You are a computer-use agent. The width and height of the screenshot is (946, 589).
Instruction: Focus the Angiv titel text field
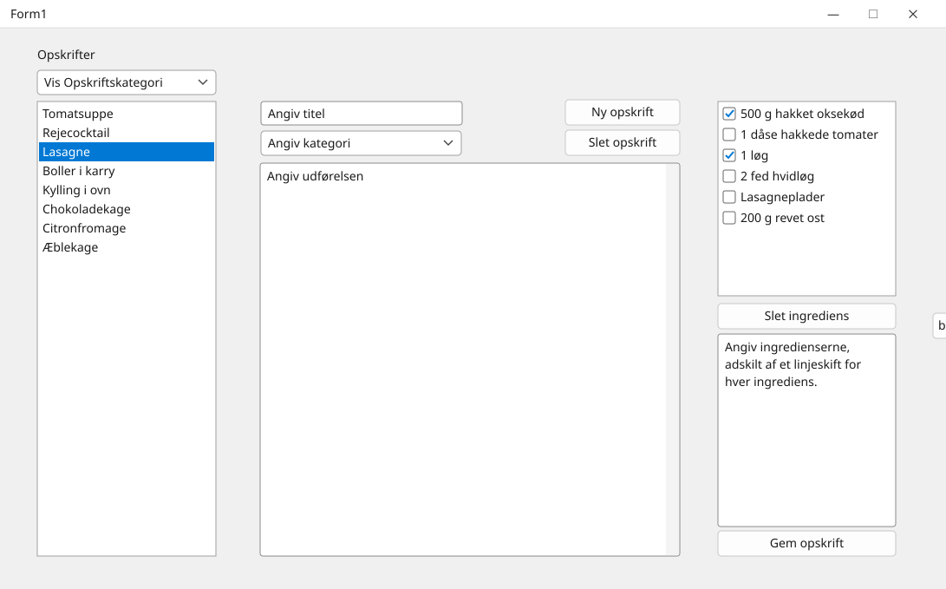click(x=362, y=114)
